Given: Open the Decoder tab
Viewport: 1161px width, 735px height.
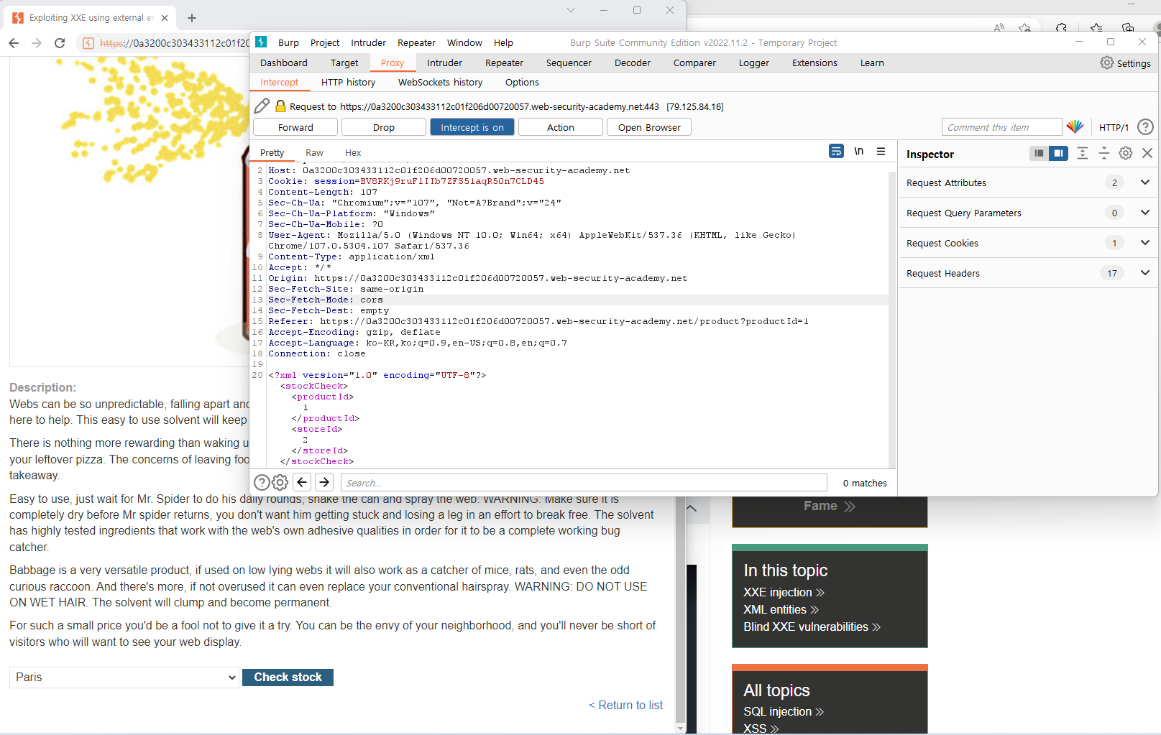Looking at the screenshot, I should [x=633, y=63].
